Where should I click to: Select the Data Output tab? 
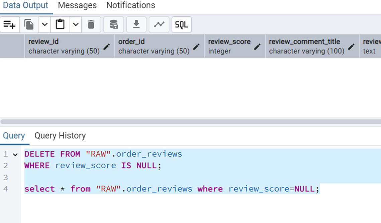pyautogui.click(x=26, y=6)
